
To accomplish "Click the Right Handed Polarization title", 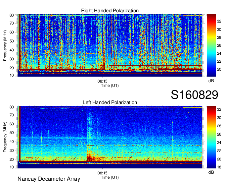I will [110, 11].
